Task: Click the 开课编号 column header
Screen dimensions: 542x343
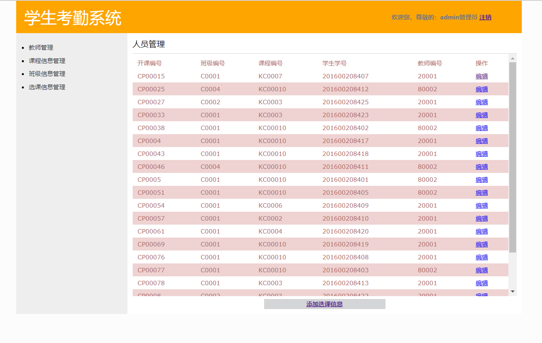Action: tap(150, 63)
